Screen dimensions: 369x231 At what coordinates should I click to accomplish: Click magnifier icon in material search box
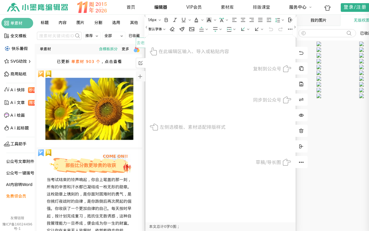click(x=78, y=36)
